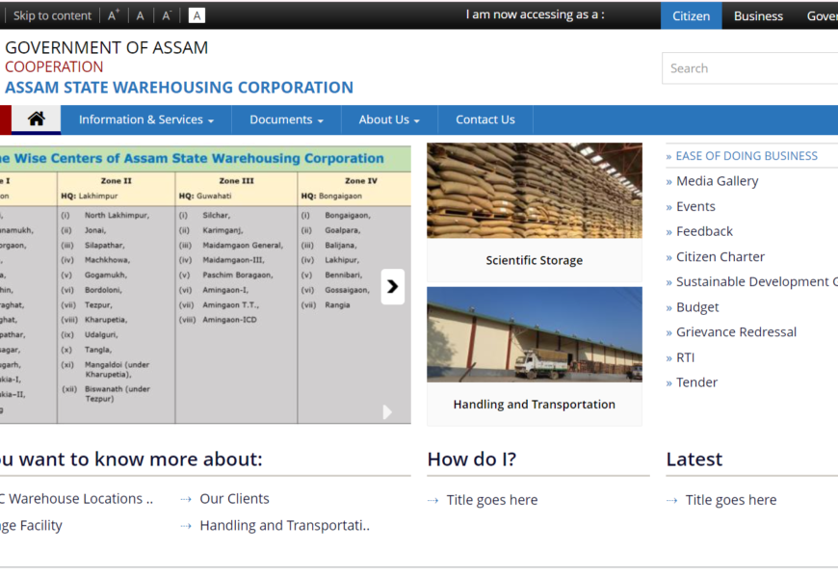
Task: Click 'Rangia' in Zone IV
Action: [x=337, y=304]
